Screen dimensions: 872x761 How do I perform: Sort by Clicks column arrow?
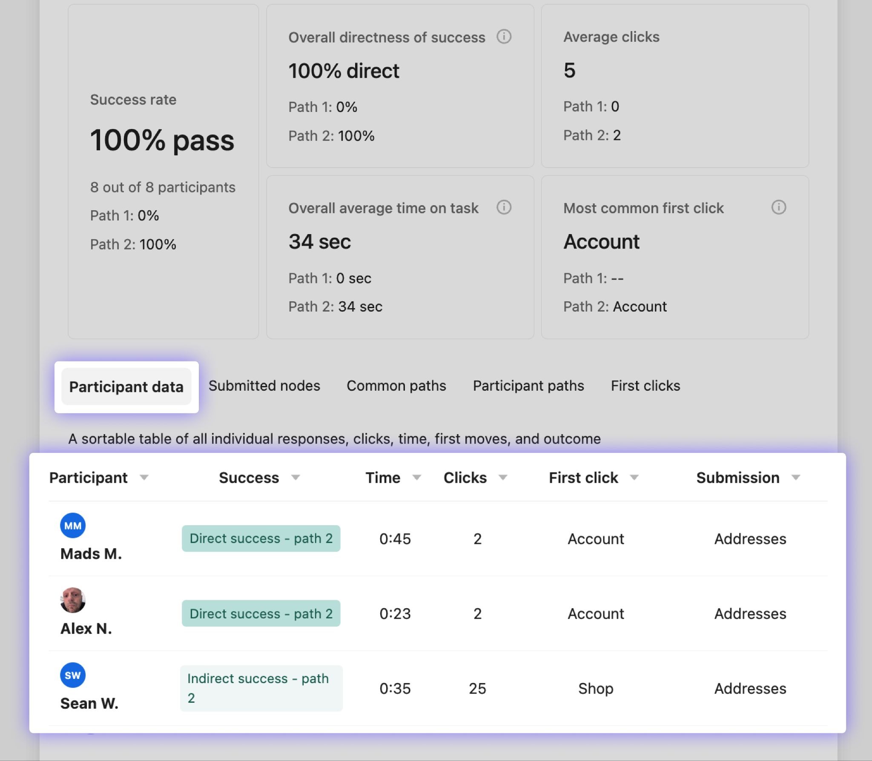(503, 478)
